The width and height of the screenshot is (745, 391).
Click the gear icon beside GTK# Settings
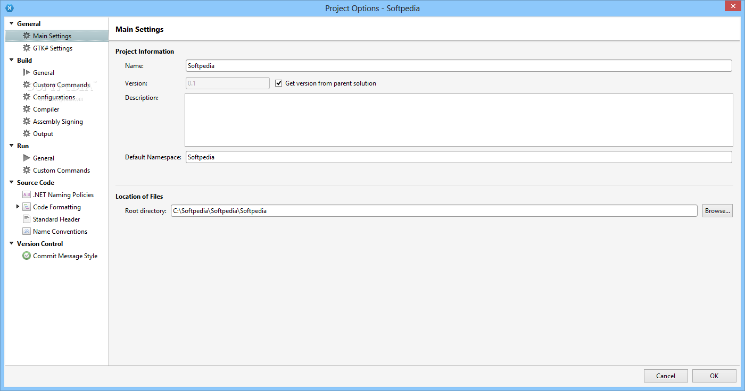click(27, 48)
